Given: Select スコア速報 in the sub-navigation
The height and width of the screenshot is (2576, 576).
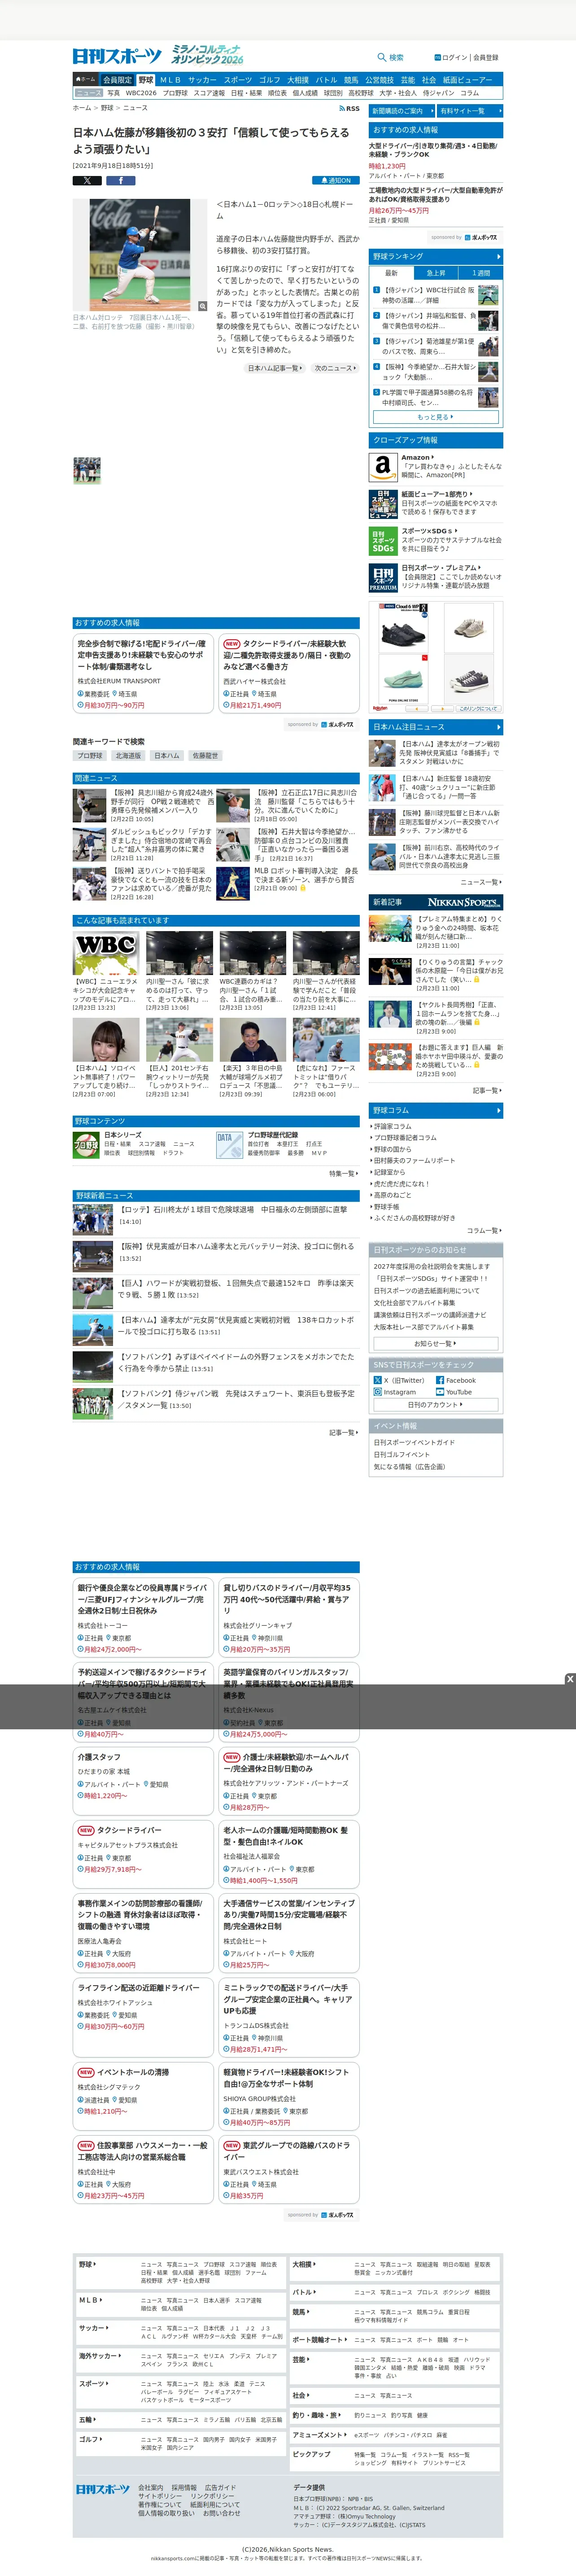Looking at the screenshot, I should 209,93.
